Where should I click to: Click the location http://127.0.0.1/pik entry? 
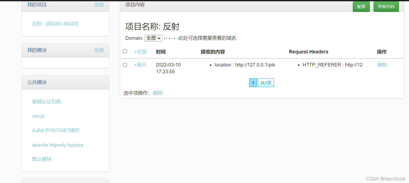coord(245,65)
